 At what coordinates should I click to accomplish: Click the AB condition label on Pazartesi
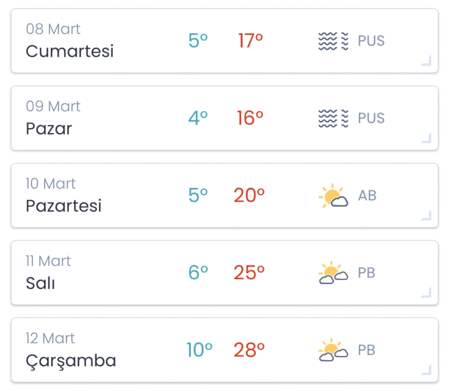pyautogui.click(x=367, y=196)
